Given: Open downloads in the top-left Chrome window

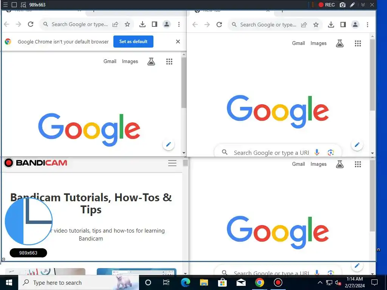Looking at the screenshot, I should (142, 24).
